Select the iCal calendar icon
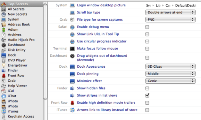Image resolution: width=201 pixels, height=120 pixels. [x=4, y=91]
